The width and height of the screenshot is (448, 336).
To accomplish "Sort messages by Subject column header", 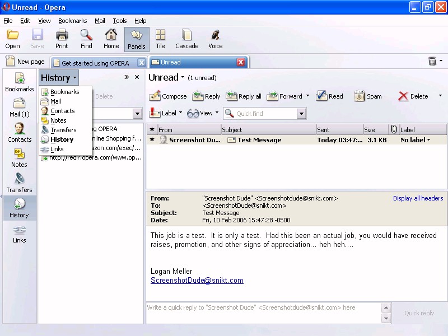I will pyautogui.click(x=268, y=129).
